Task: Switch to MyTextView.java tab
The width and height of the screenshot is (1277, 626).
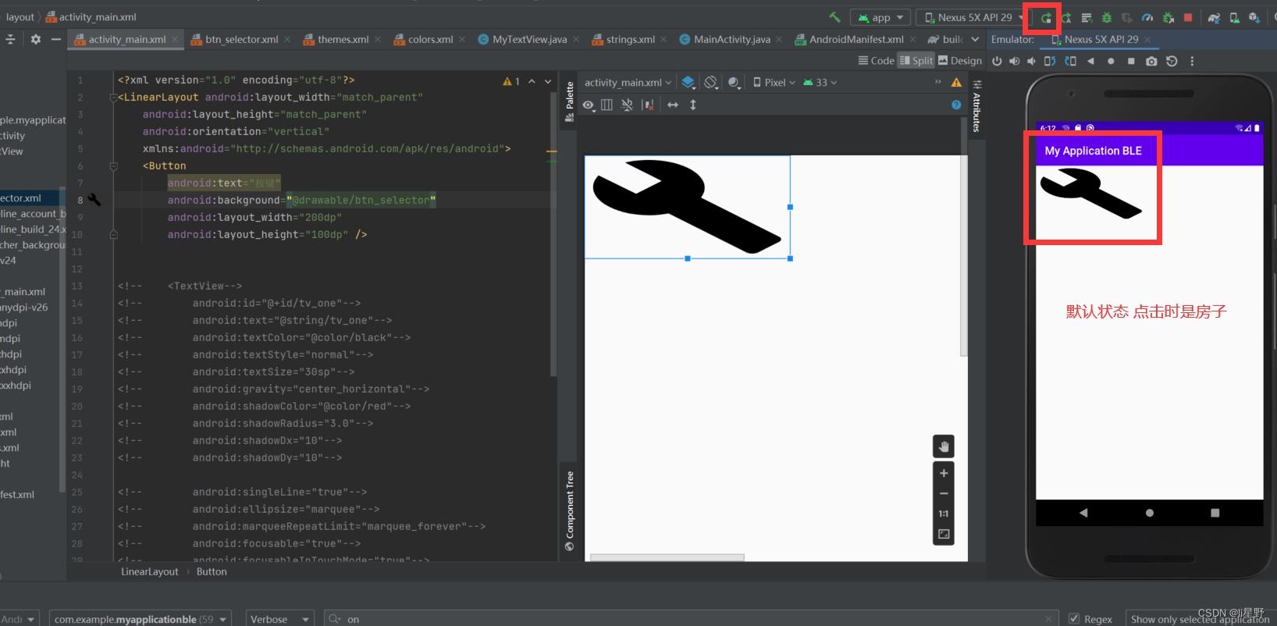Action: [529, 39]
